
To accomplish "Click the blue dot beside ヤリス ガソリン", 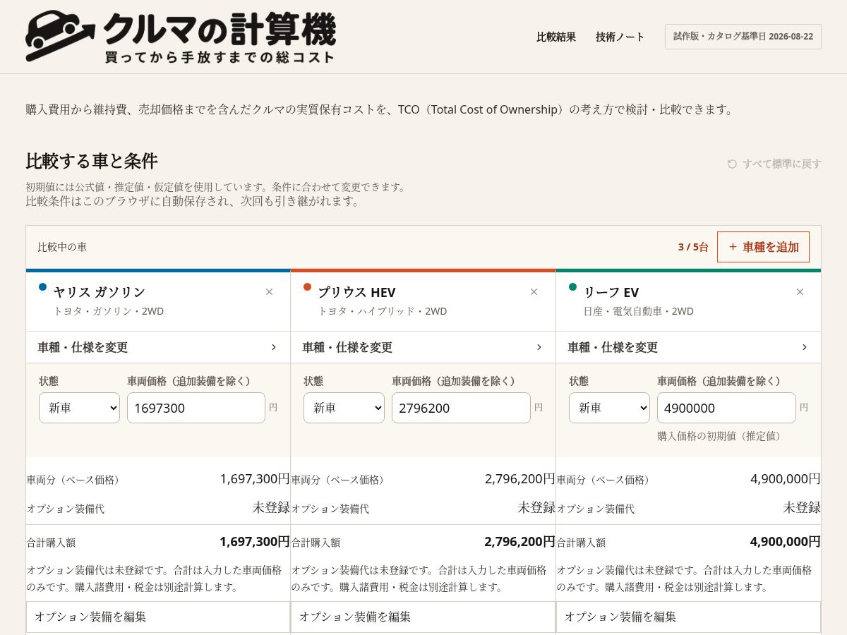I will point(42,287).
